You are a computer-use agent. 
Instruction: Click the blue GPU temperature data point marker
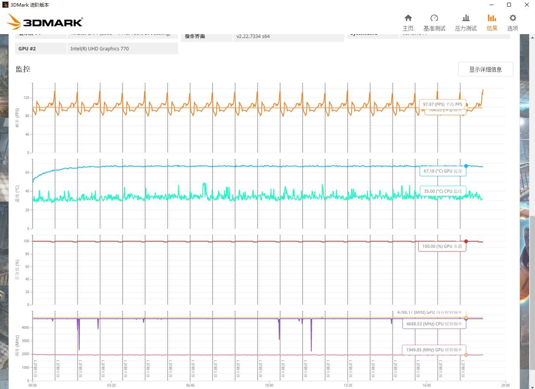pyautogui.click(x=466, y=166)
